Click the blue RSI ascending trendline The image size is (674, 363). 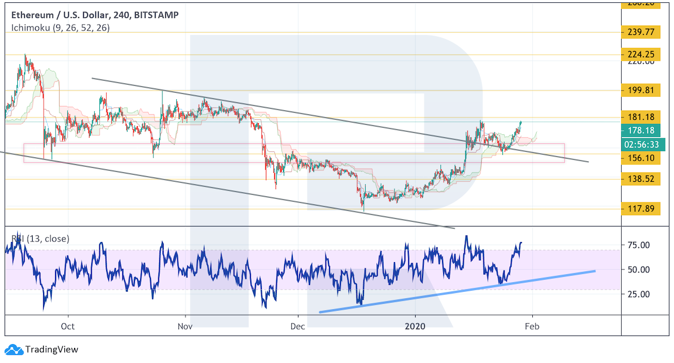point(459,291)
